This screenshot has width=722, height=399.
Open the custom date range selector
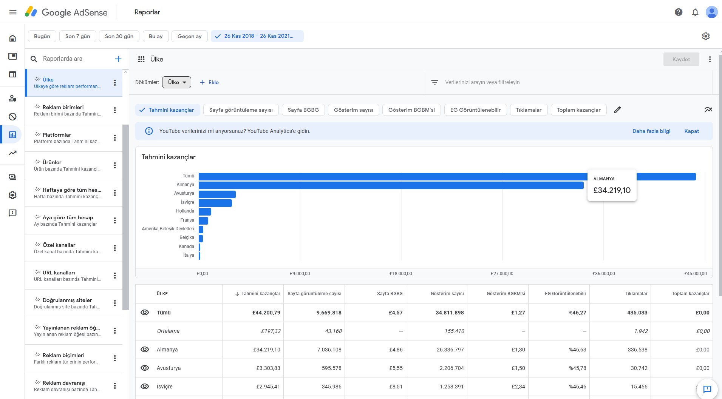click(x=257, y=36)
